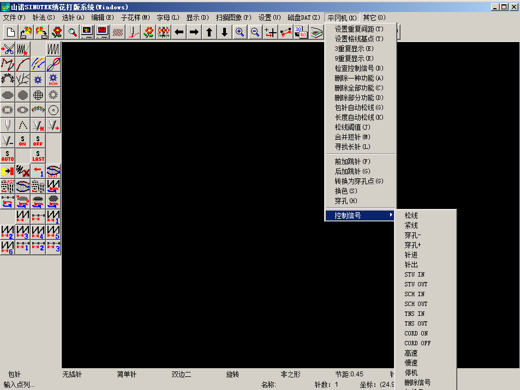Click 旋转 in the bottom status bar
The image size is (520, 390).
click(232, 375)
